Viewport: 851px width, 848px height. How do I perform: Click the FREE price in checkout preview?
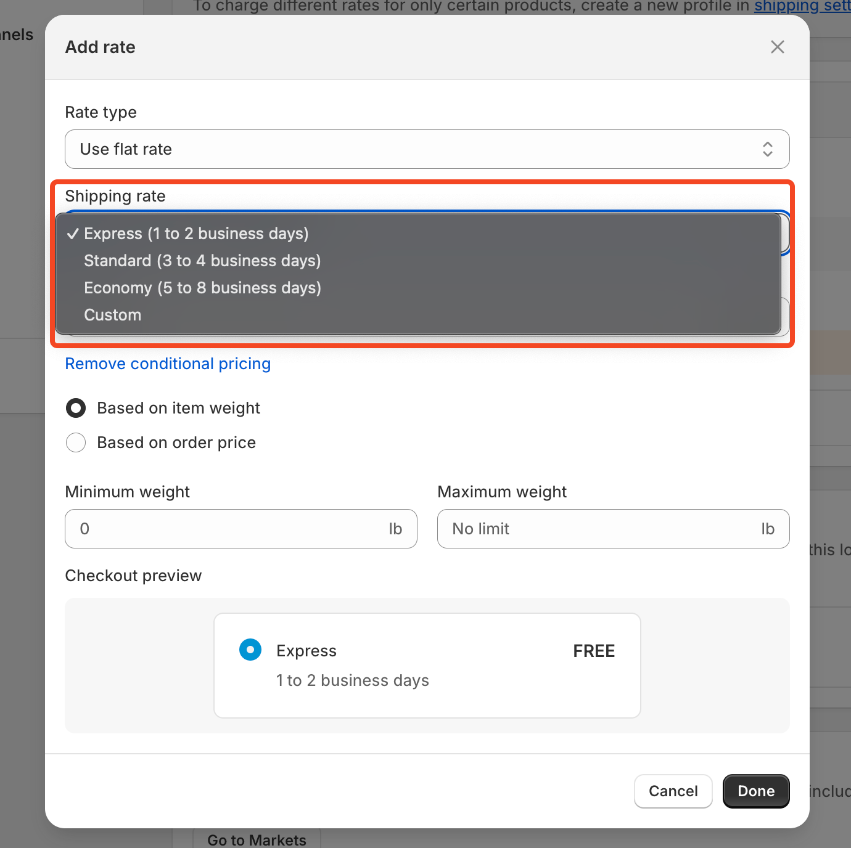[x=594, y=651]
